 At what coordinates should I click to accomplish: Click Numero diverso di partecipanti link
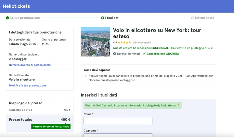(x=30, y=65)
